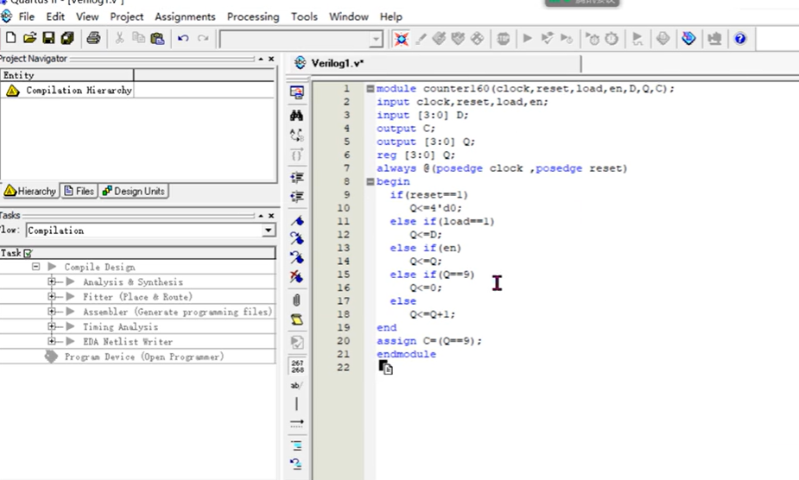Expand the Analysis & Synthesis task
The width and height of the screenshot is (799, 480).
pos(52,281)
